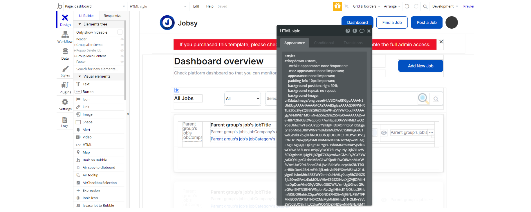The width and height of the screenshot is (531, 212).
Task: Open the Help menu
Action: pos(210,6)
